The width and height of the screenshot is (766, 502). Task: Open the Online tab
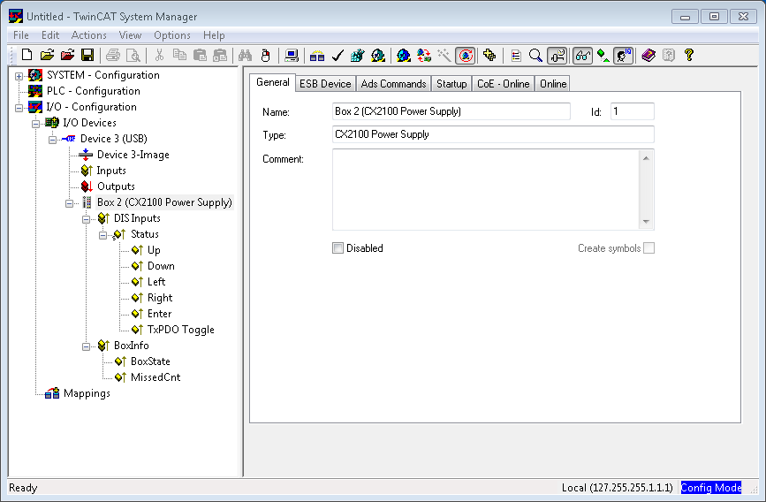(553, 84)
